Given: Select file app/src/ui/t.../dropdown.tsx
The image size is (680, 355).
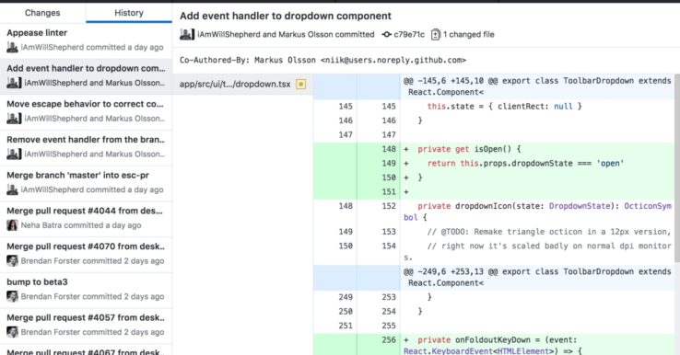Looking at the screenshot, I should 243,84.
